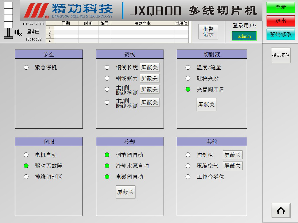Click the 电机自动 status indicator
298x223 pixels.
(26, 155)
